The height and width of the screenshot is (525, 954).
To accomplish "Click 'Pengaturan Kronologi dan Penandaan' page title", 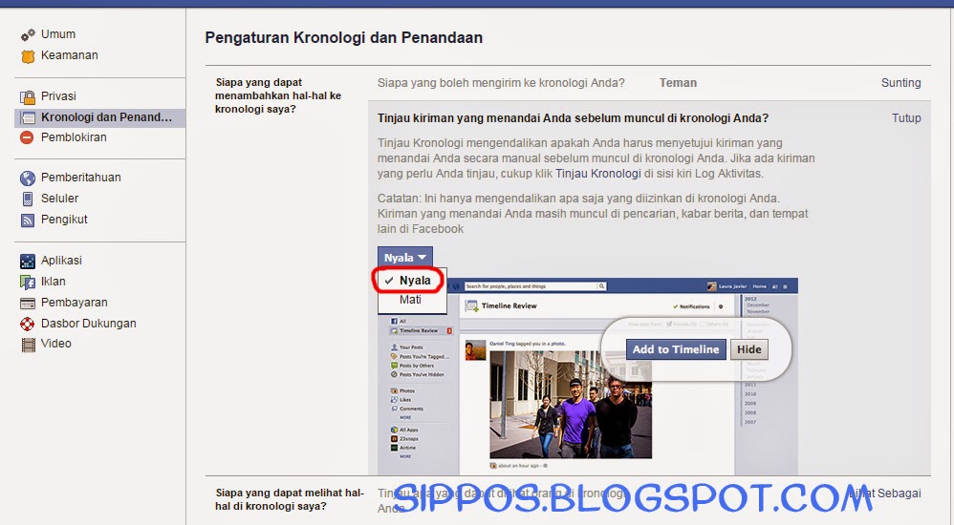I will (x=344, y=37).
